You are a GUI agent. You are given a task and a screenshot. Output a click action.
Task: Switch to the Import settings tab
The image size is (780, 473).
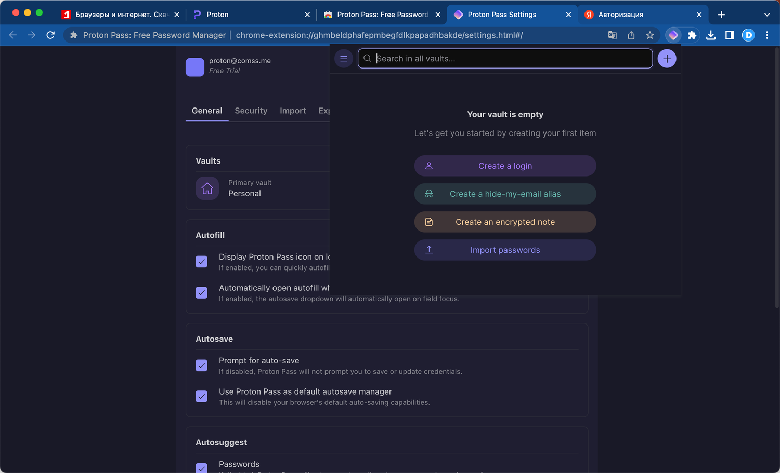(293, 111)
